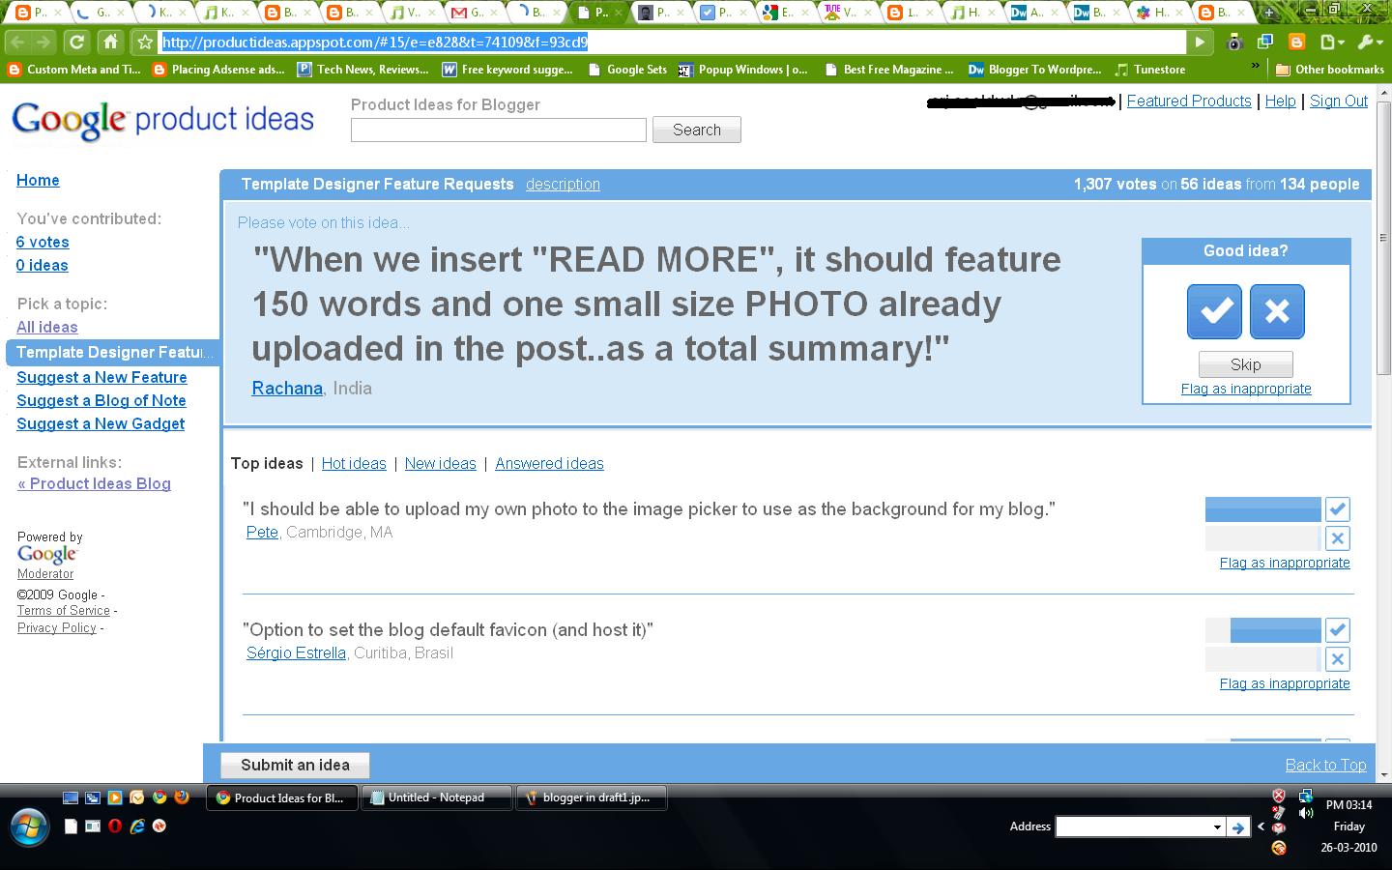Viewport: 1392px width, 870px height.
Task: Open the Suggest a New Gadget topic
Action: [x=101, y=423]
